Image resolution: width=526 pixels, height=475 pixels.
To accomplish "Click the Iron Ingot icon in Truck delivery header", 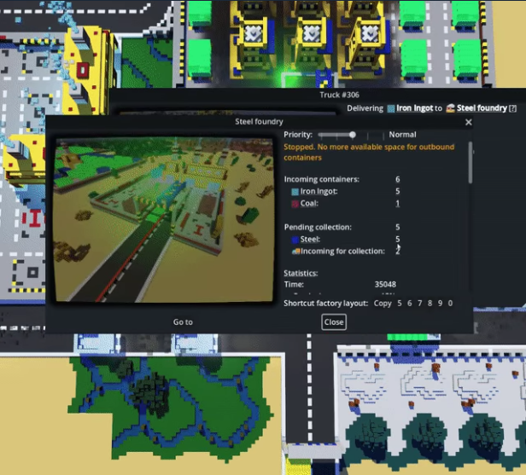I will (390, 108).
